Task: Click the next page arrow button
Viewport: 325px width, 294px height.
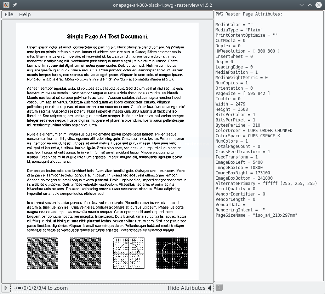Action: click(x=6, y=288)
